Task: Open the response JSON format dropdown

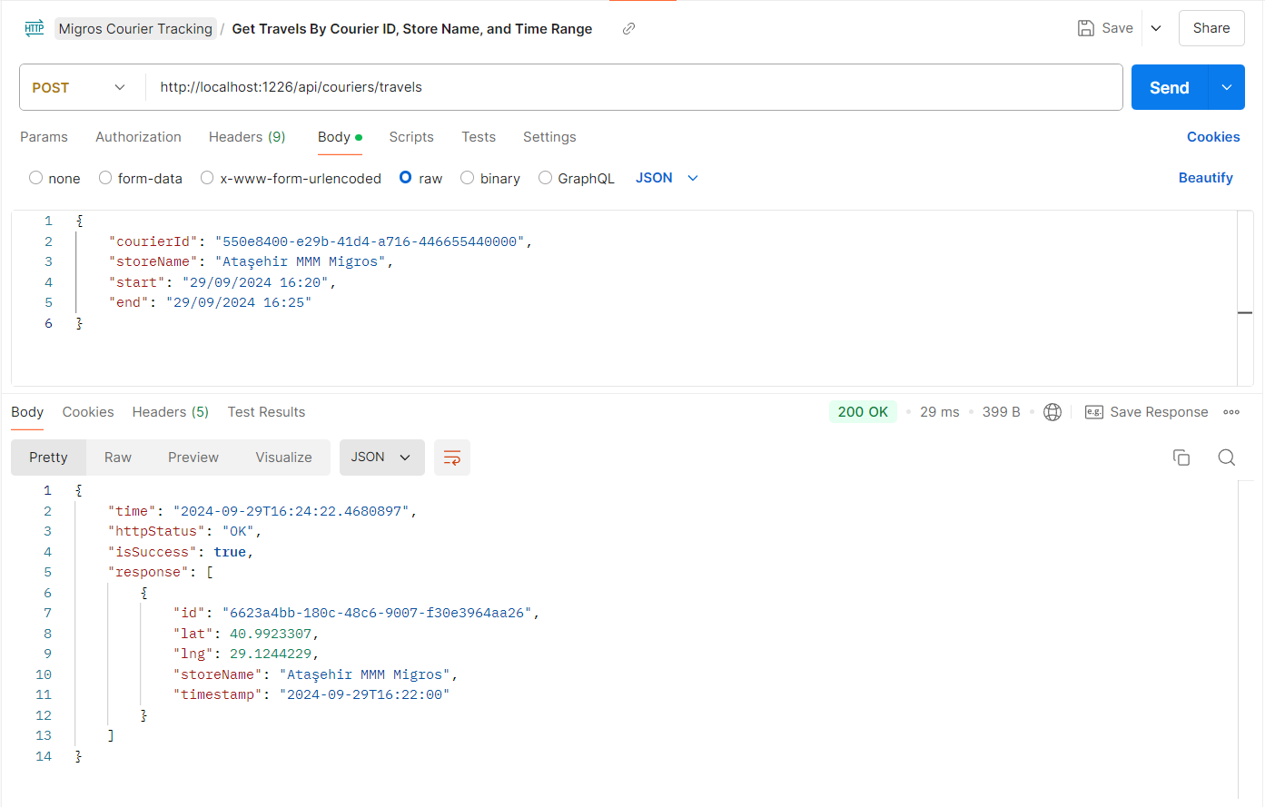Action: click(381, 458)
